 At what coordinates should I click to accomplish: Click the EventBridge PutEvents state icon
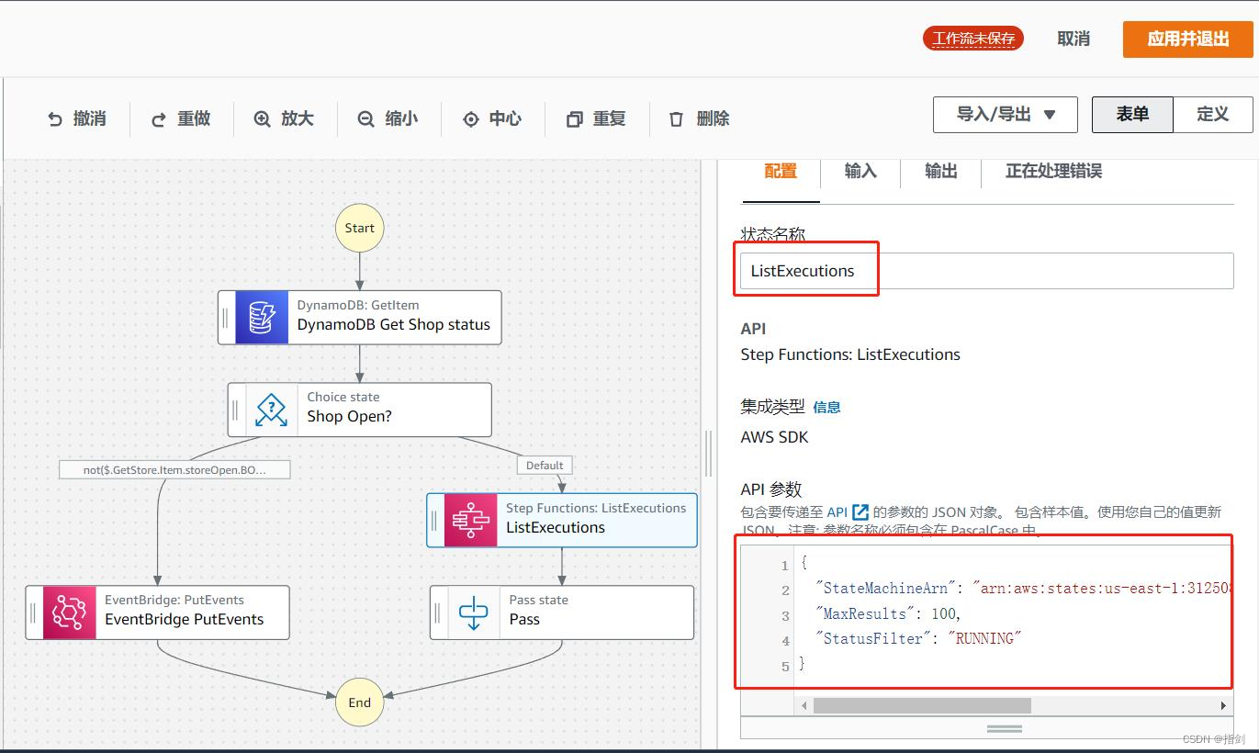[x=69, y=613]
